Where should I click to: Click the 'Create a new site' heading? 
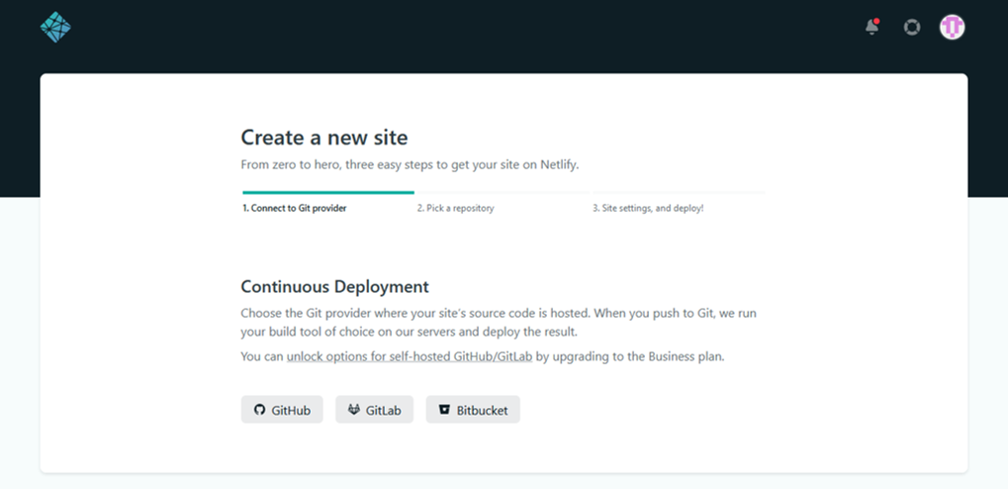[x=324, y=137]
